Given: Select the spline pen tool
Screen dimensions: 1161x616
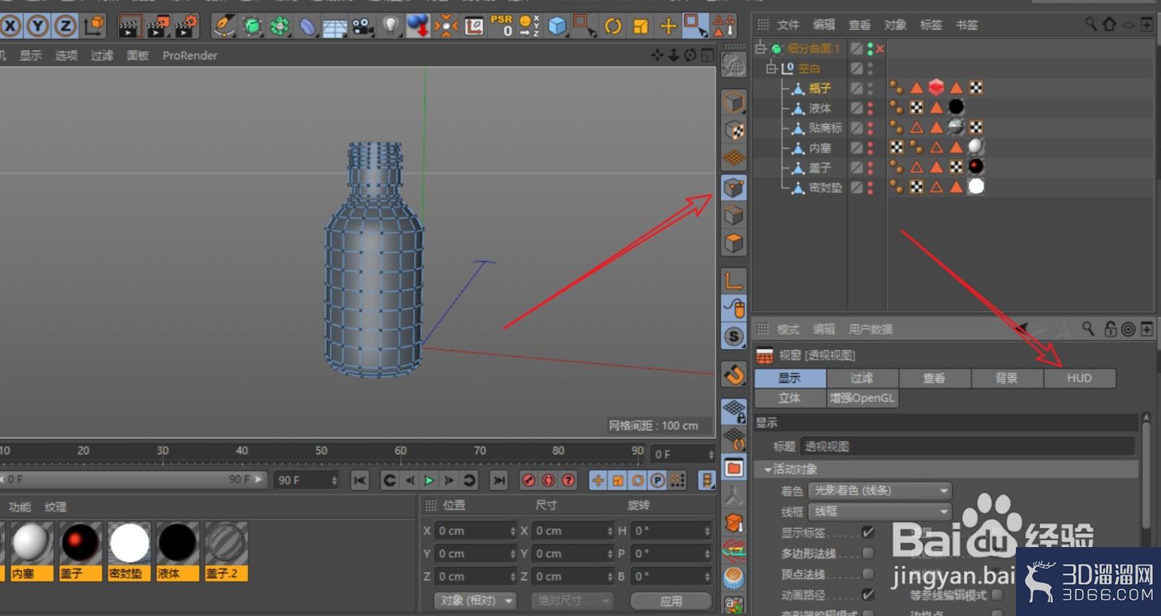Looking at the screenshot, I should (223, 27).
